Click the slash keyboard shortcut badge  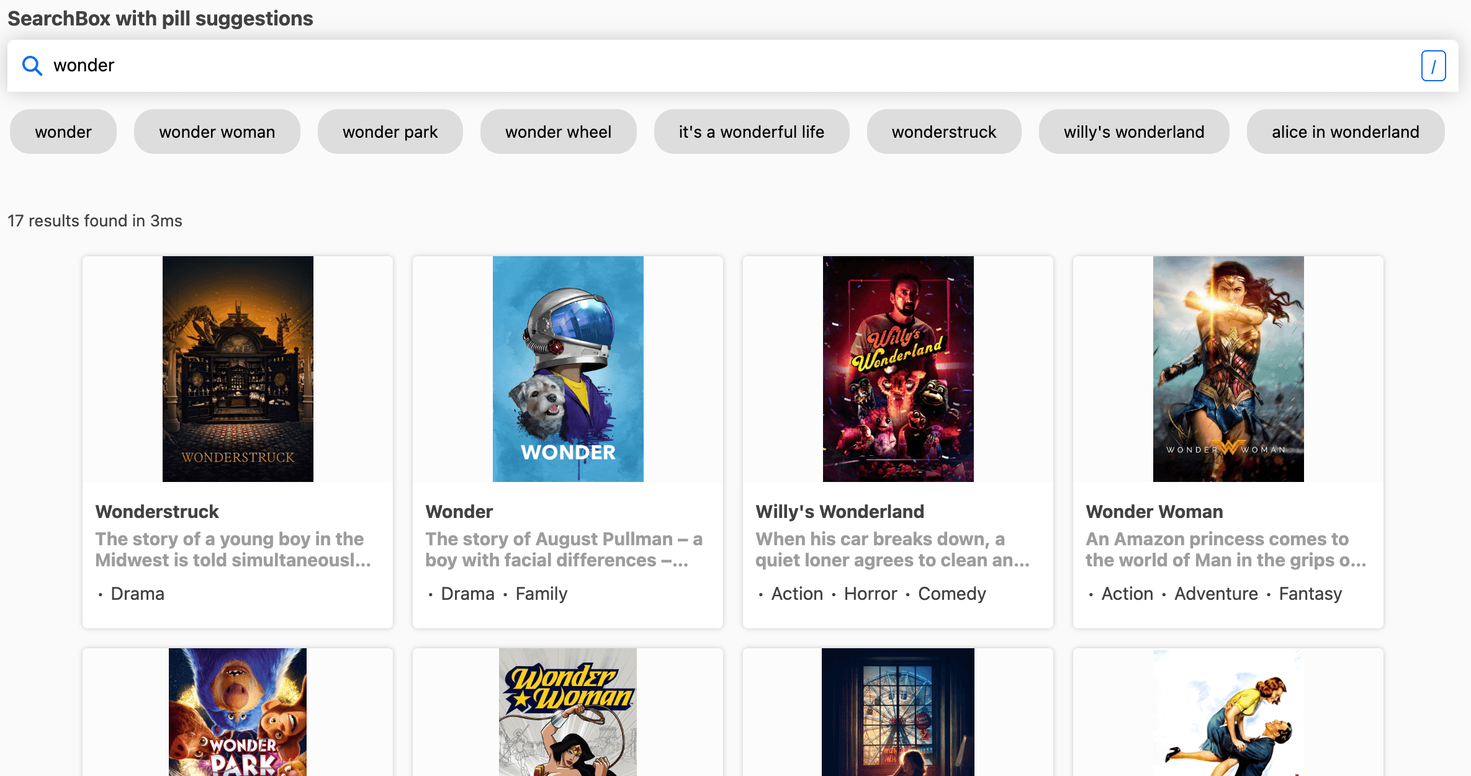1434,66
